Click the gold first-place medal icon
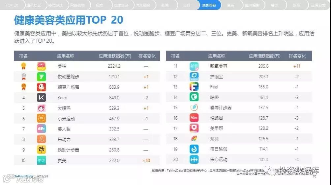331x185 pixels. point(24,66)
